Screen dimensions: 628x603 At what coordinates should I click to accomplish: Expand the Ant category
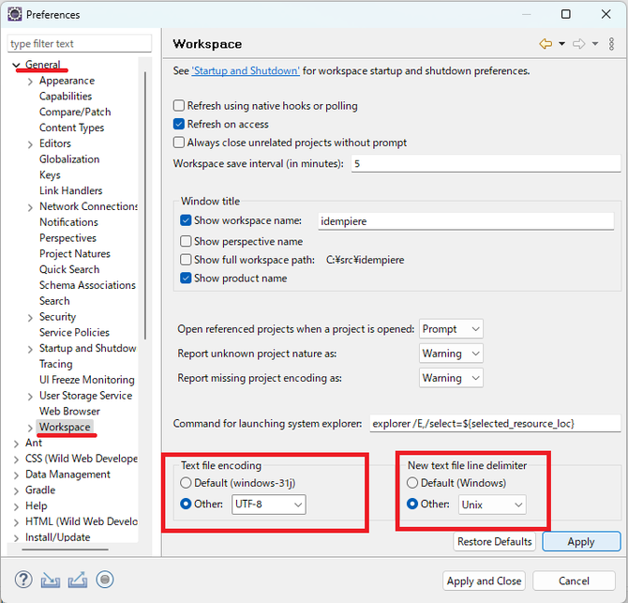click(16, 444)
